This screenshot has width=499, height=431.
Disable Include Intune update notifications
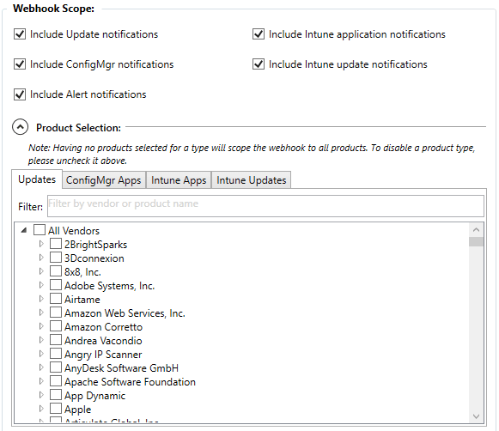(x=259, y=64)
